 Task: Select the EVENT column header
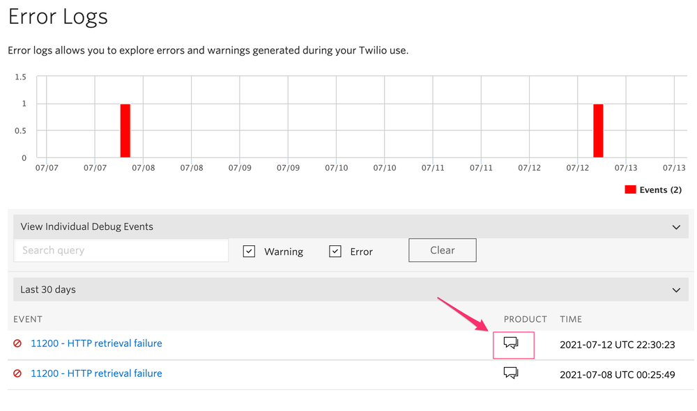tap(28, 319)
